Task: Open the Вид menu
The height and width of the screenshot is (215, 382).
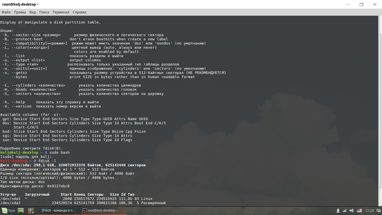Action: [32, 12]
